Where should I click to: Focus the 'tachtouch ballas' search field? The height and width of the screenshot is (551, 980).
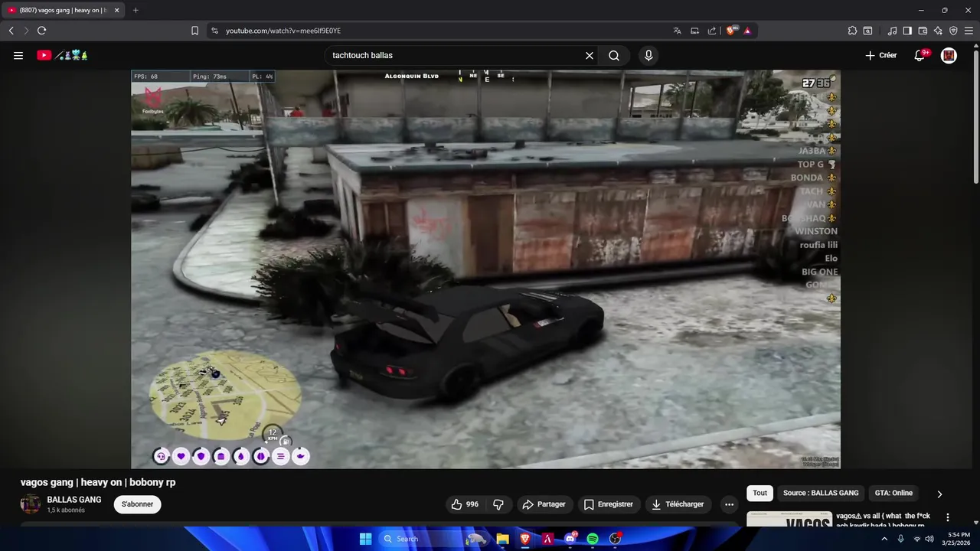tap(456, 55)
